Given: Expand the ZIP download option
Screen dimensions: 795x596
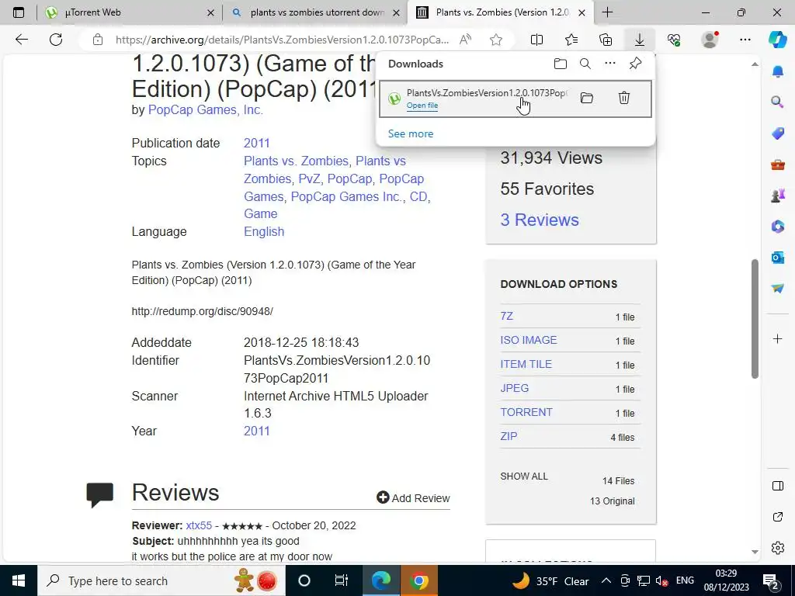Looking at the screenshot, I should tap(509, 436).
